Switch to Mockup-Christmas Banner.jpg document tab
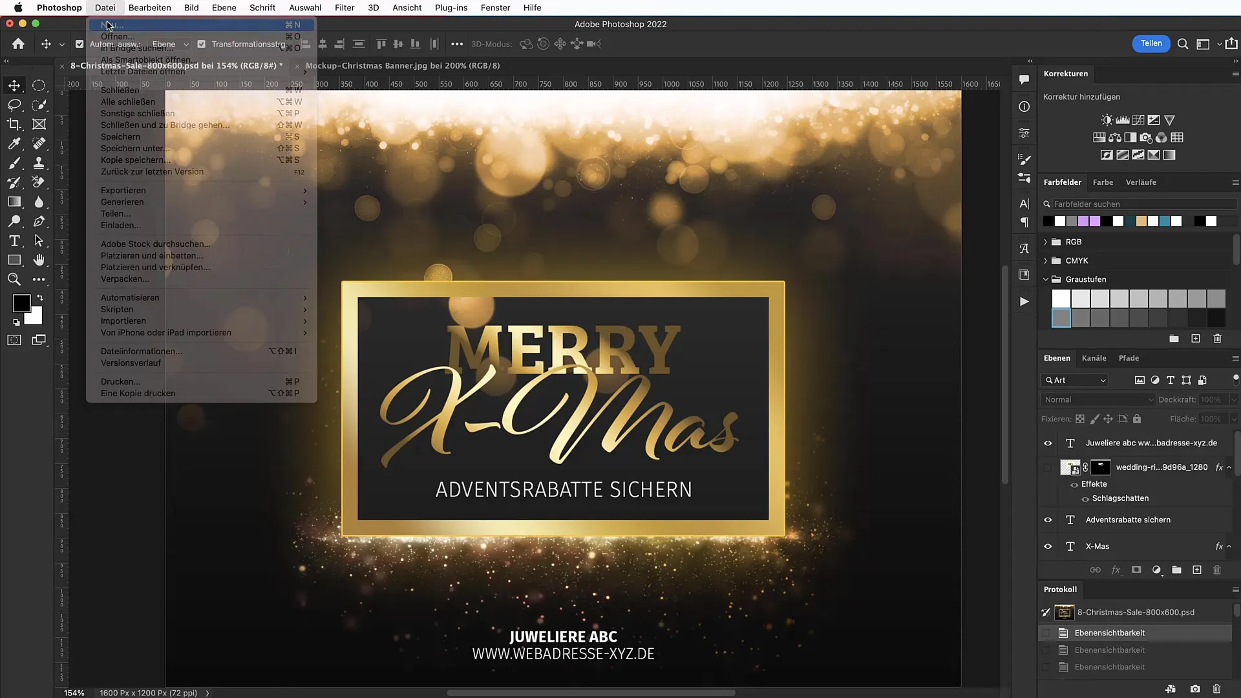This screenshot has width=1241, height=698. (402, 66)
